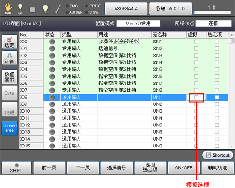The height and width of the screenshot is (188, 235).
Task: Go to 下一页 next page
Action: (83, 167)
